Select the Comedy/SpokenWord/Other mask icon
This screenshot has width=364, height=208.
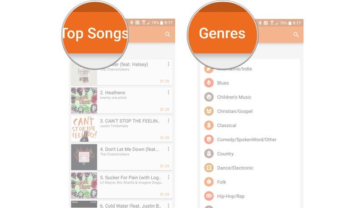click(x=209, y=139)
